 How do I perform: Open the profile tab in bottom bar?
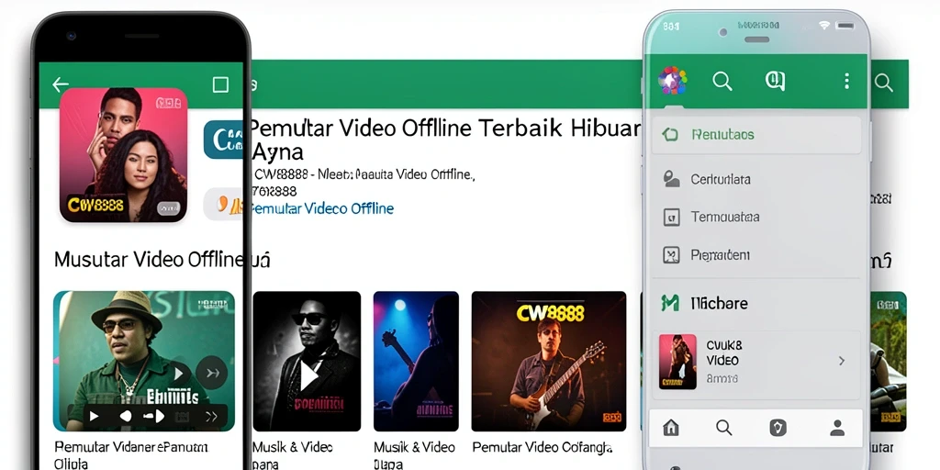837,428
